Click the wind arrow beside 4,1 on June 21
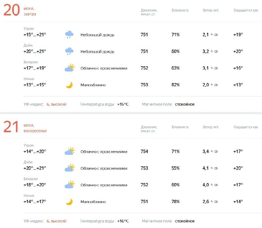Screen dimensions: 262x228 point(212,168)
